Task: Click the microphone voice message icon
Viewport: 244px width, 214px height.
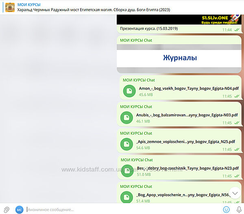Action: (x=237, y=209)
